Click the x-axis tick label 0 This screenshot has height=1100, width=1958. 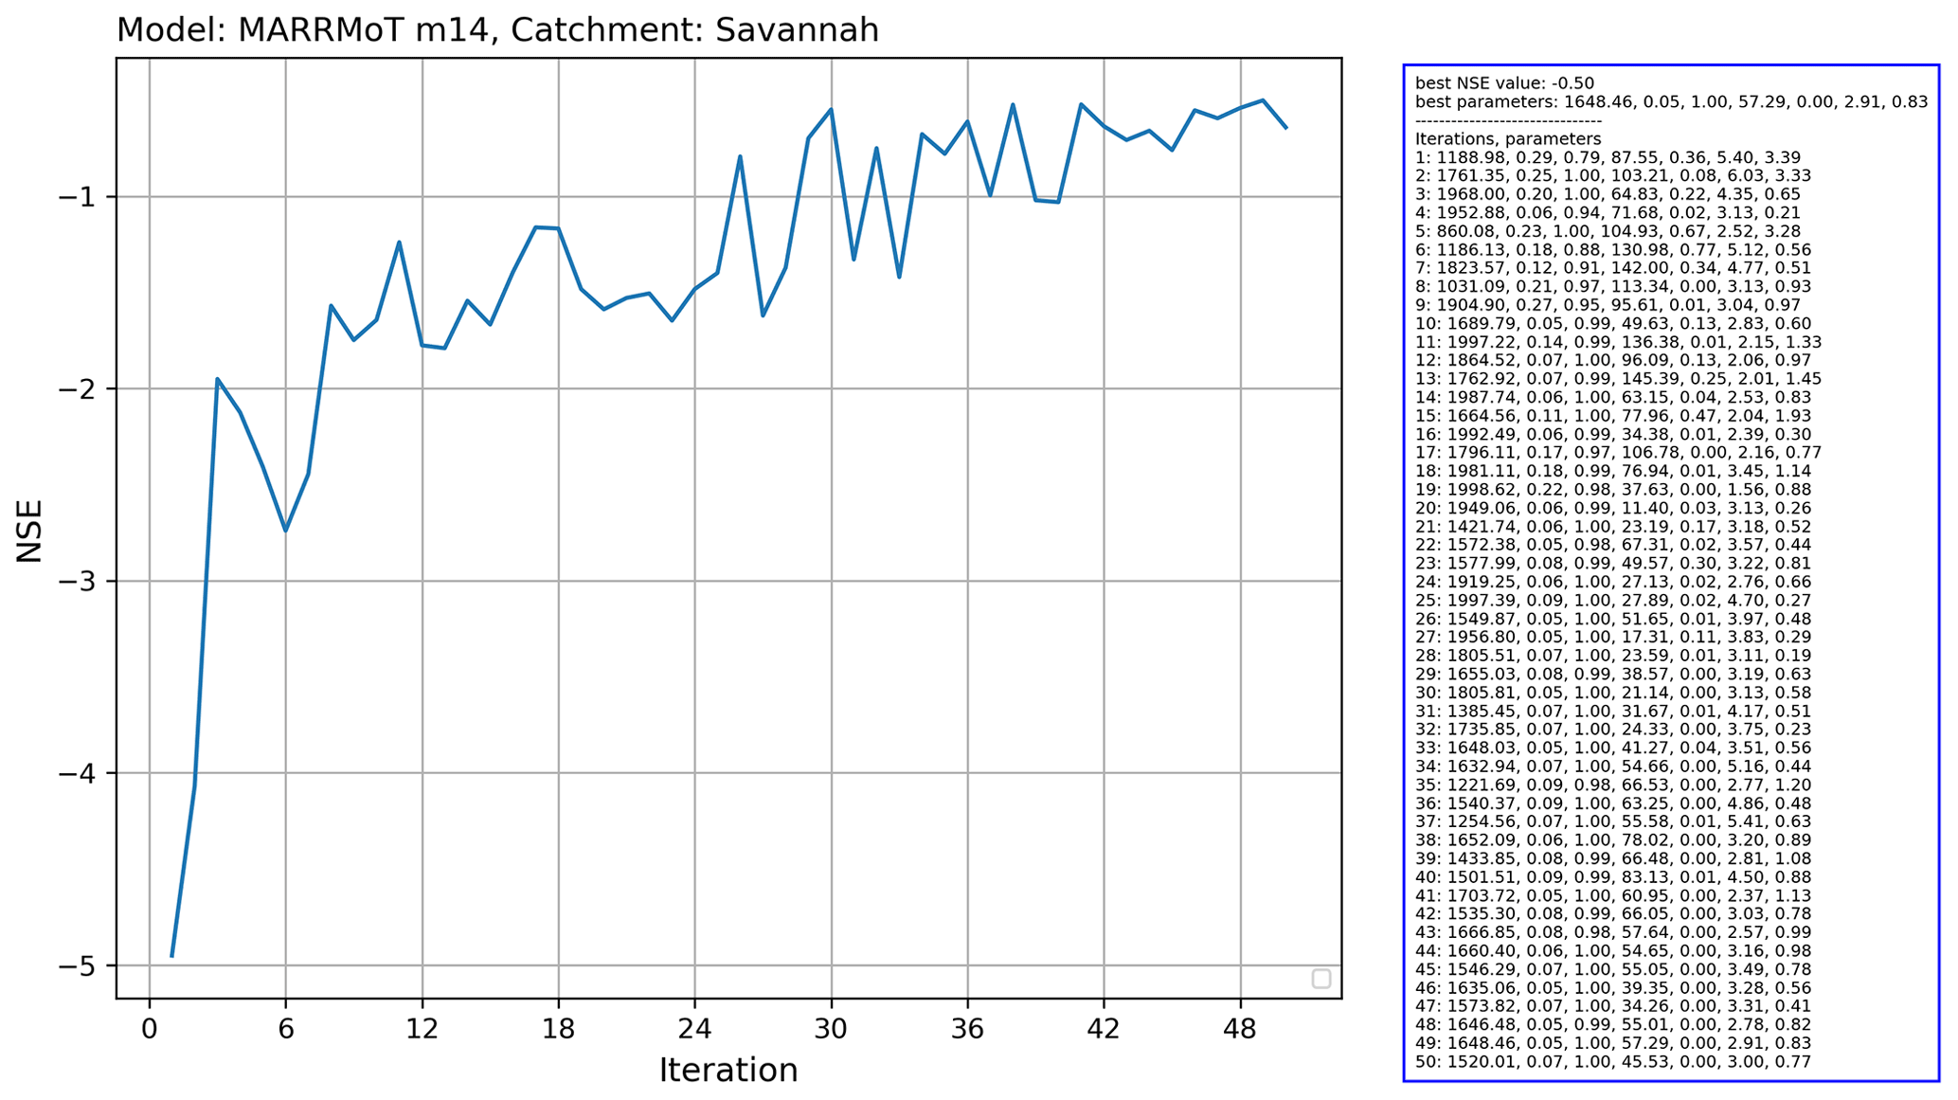(x=149, y=1029)
